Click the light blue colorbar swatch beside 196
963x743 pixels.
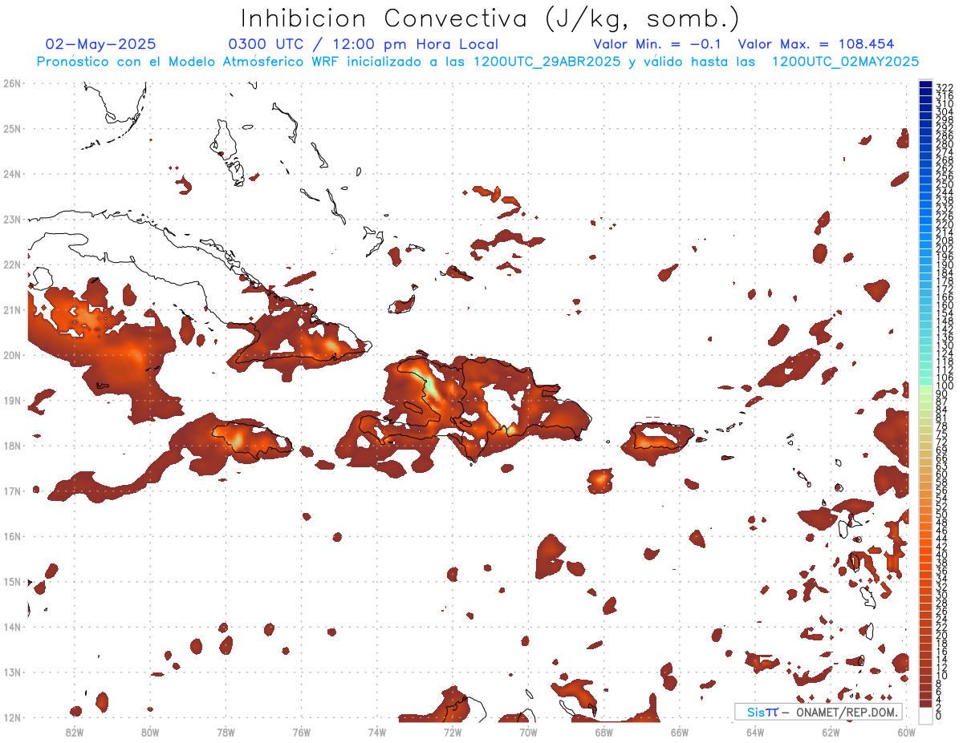tap(925, 260)
